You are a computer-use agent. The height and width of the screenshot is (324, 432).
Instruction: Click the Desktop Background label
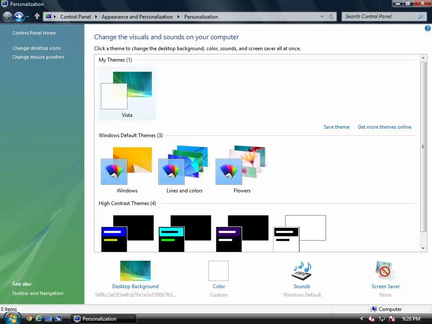(x=135, y=286)
